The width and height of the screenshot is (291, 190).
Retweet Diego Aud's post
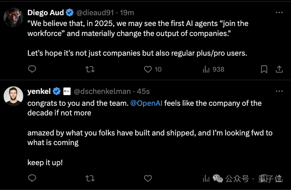90,69
